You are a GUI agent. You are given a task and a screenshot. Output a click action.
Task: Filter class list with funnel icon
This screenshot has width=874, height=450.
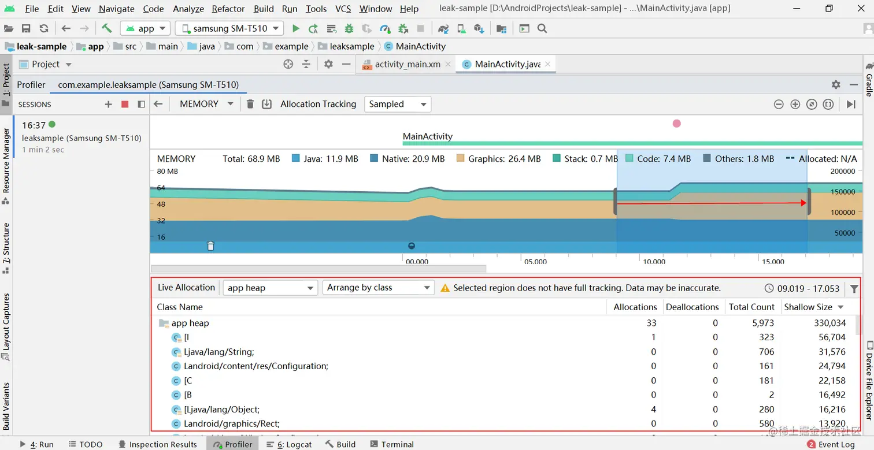click(x=854, y=288)
